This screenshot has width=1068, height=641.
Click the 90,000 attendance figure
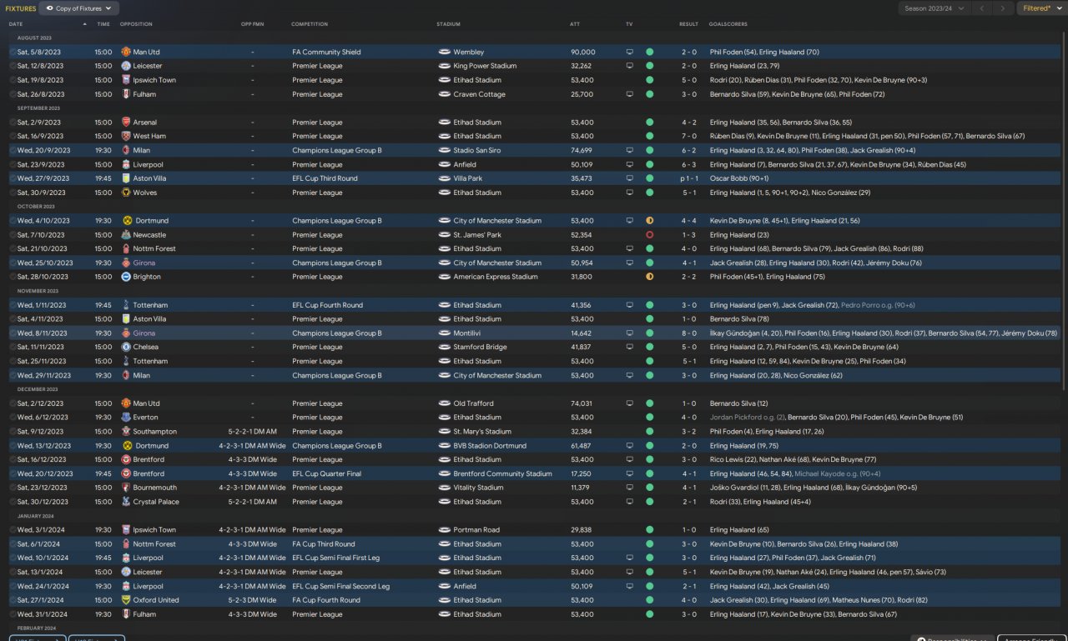(582, 52)
